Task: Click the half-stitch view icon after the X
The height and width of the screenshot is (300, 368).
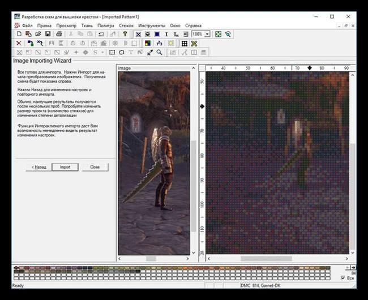Action: tap(148, 35)
